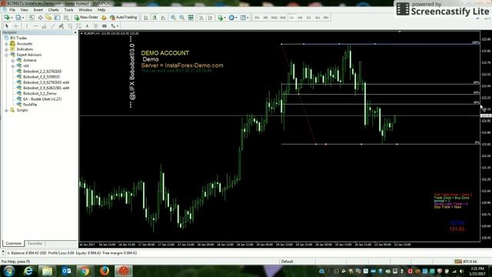This screenshot has height=277, width=492.
Task: Select the MN monthly timeframe
Action: click(x=326, y=18)
